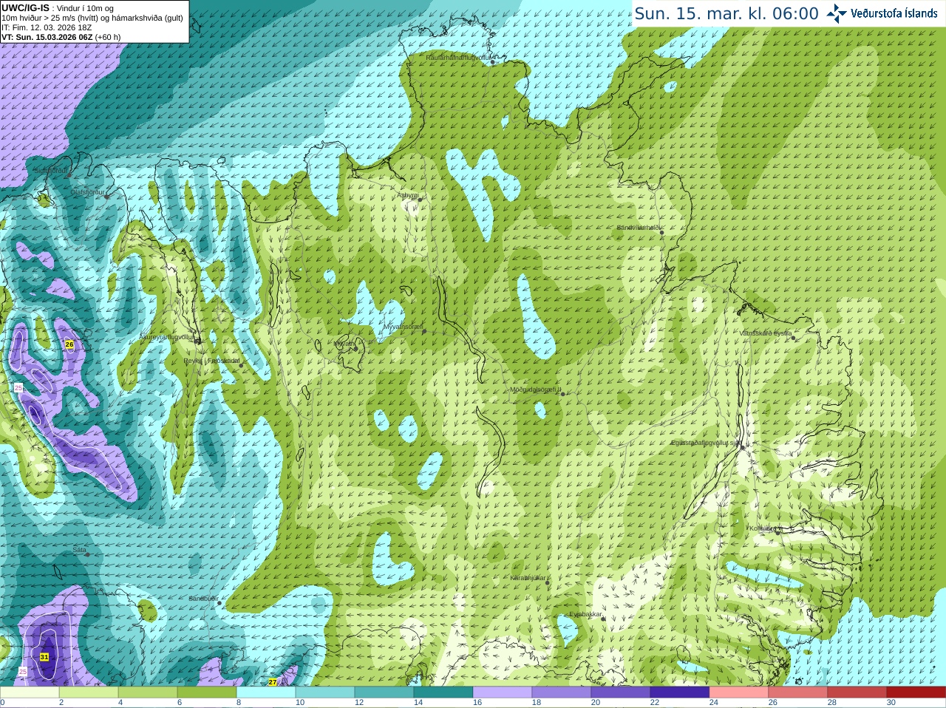The image size is (946, 708).
Task: Click the 25 contour label beside the 31 marker
Action: 22,671
